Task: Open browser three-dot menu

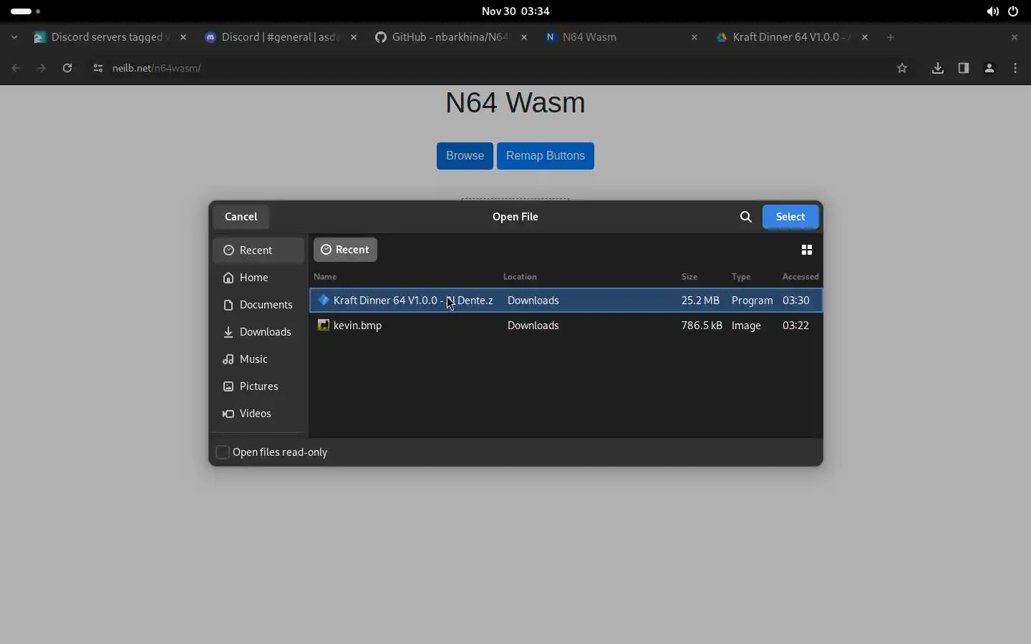Action: [x=1017, y=68]
